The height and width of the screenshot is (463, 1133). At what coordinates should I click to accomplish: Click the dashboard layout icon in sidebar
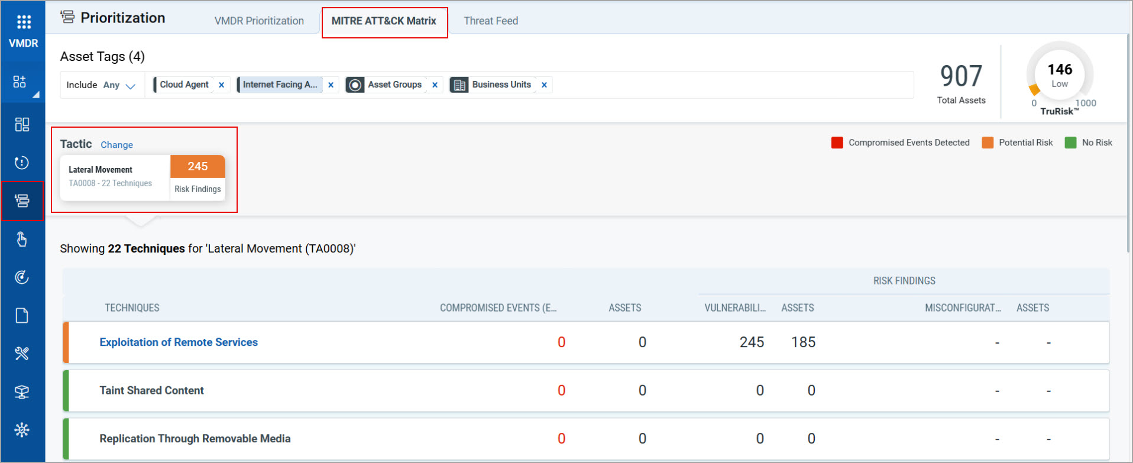(22, 124)
